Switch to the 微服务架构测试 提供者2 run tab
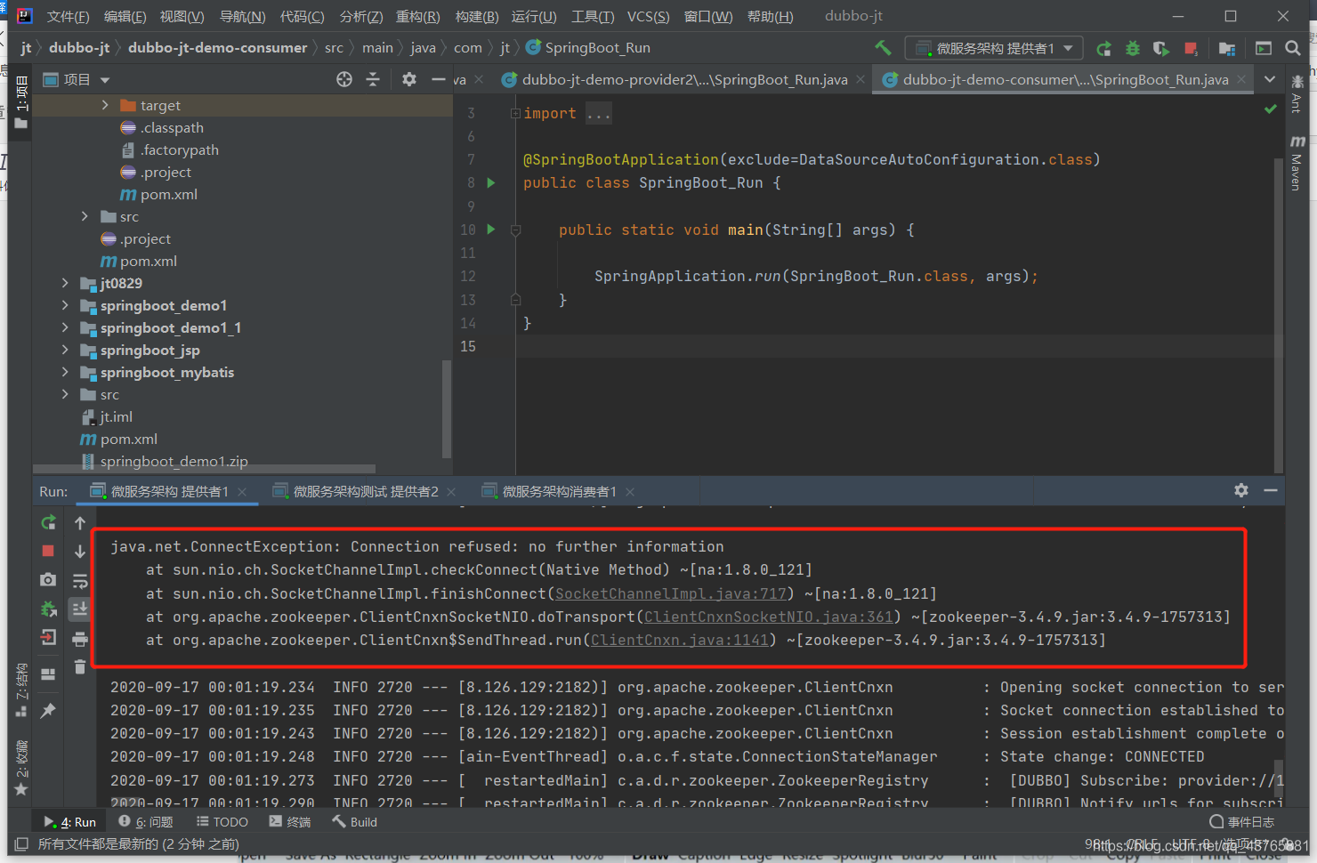 pyautogui.click(x=366, y=491)
